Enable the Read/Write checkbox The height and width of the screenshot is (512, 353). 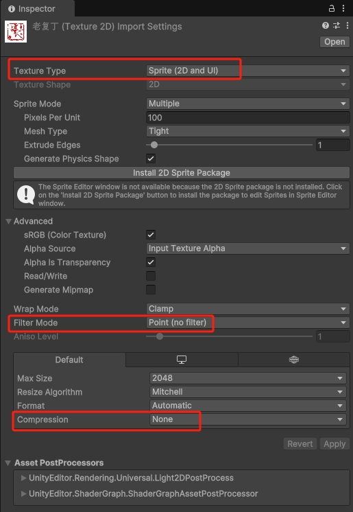click(151, 276)
